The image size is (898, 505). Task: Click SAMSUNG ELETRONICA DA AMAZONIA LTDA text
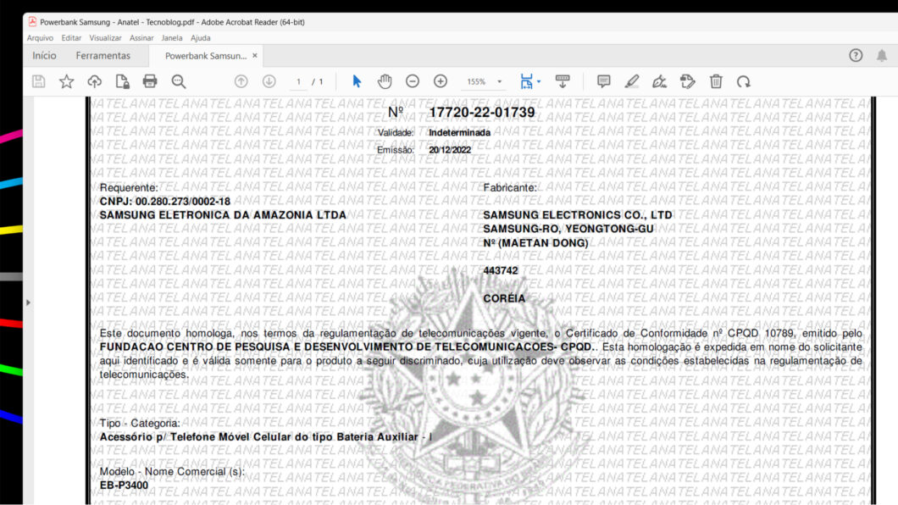pos(223,215)
